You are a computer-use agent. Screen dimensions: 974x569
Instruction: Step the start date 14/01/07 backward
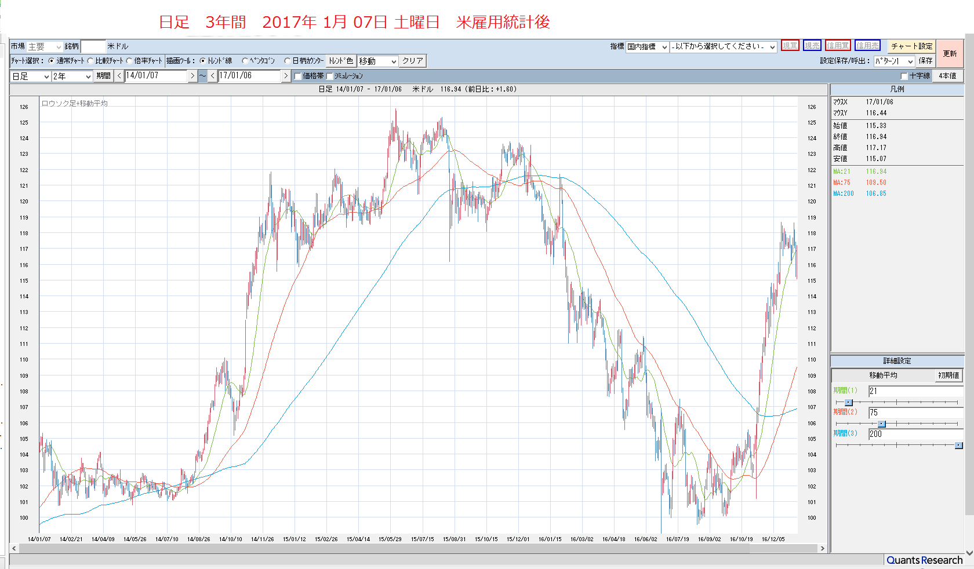click(119, 76)
